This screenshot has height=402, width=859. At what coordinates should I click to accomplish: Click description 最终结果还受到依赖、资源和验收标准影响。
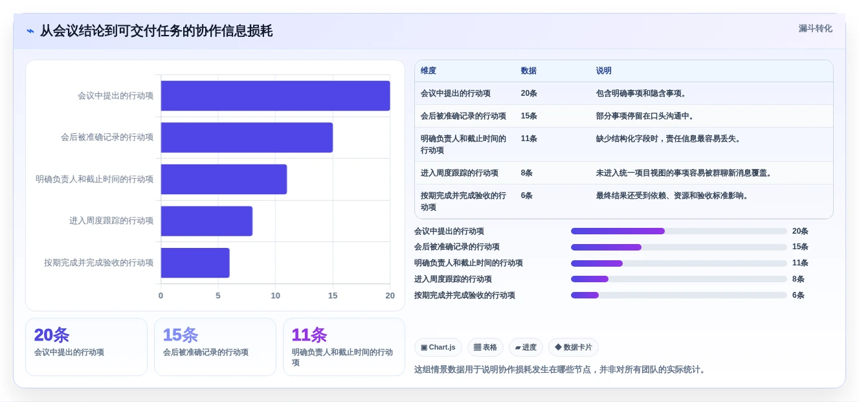coord(673,195)
